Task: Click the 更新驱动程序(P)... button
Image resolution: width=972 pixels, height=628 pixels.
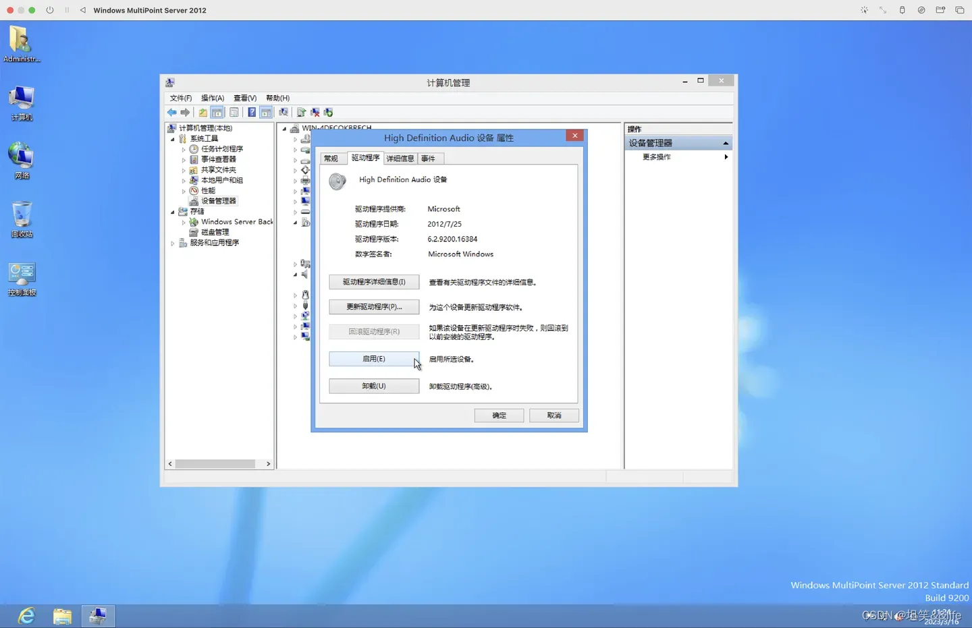Action: pyautogui.click(x=374, y=307)
